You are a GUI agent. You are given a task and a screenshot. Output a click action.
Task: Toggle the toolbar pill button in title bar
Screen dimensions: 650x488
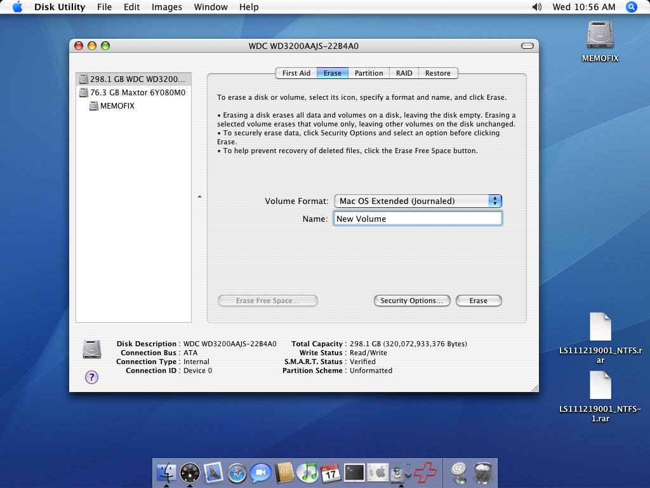527,46
